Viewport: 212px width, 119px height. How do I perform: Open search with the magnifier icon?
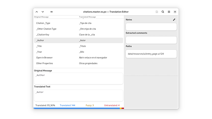[163, 12]
